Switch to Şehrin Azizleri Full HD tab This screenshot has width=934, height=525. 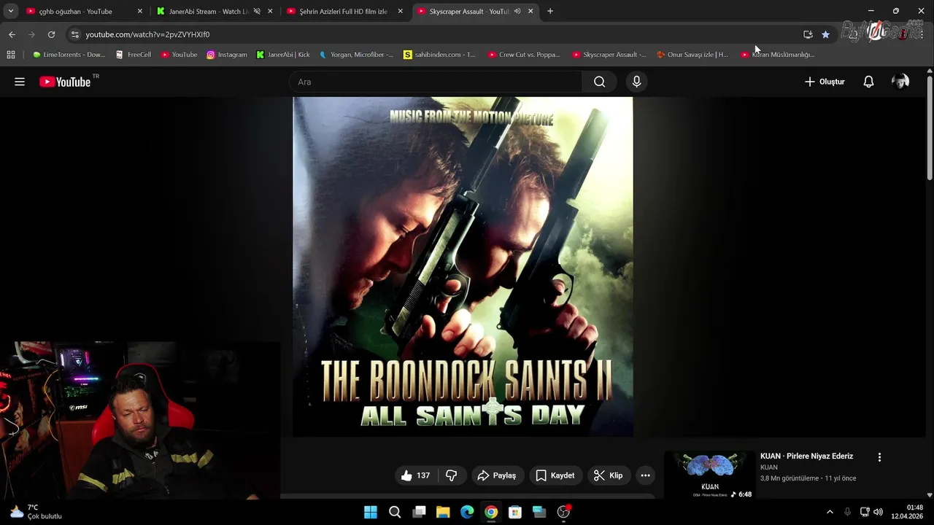tap(343, 12)
